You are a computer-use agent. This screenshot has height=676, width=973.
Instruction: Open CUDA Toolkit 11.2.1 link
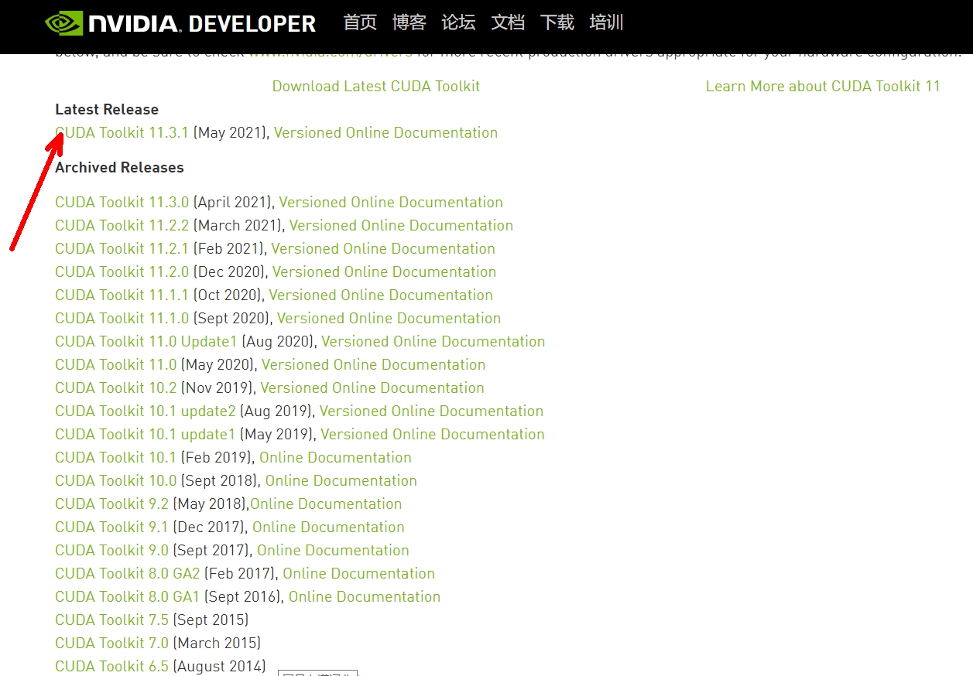[122, 248]
